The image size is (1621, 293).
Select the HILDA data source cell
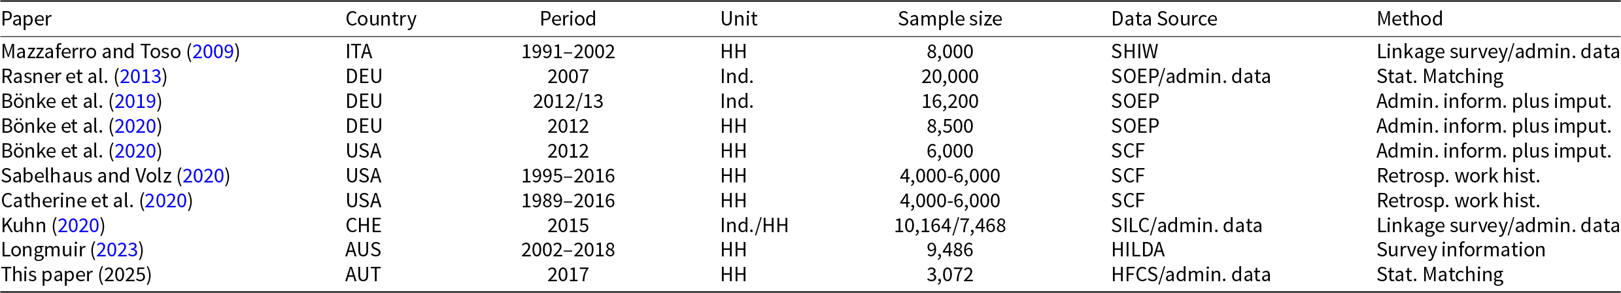tap(1138, 250)
